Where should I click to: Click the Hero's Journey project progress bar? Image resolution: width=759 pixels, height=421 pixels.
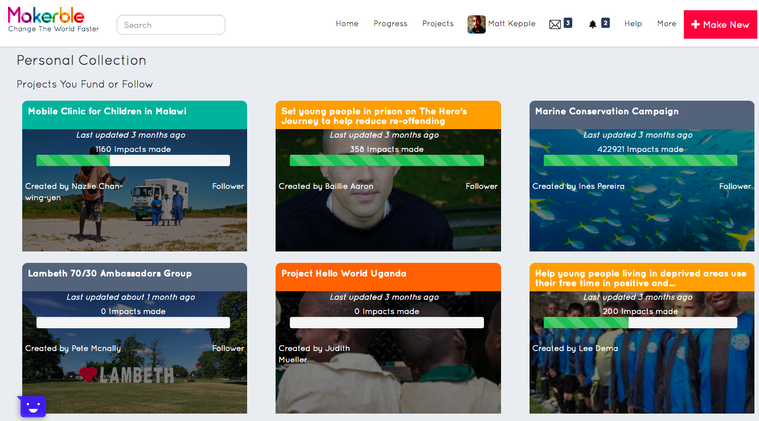point(387,160)
